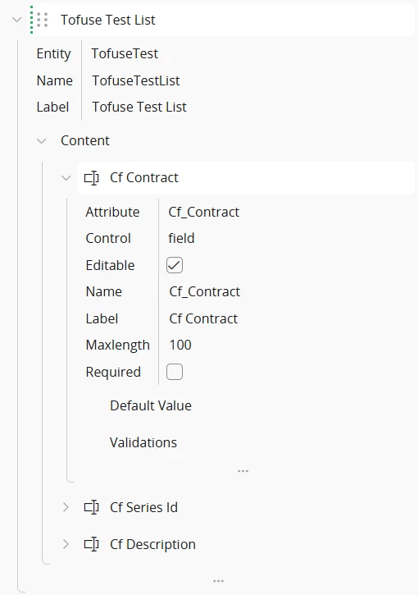This screenshot has height=595, width=418.
Task: Open the ellipsis menu under Validations
Action: [x=243, y=471]
